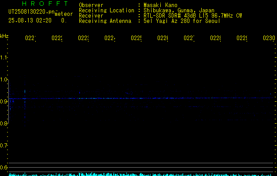Click the Receiving Location label
This screenshot has height=176, width=277.
click(107, 10)
